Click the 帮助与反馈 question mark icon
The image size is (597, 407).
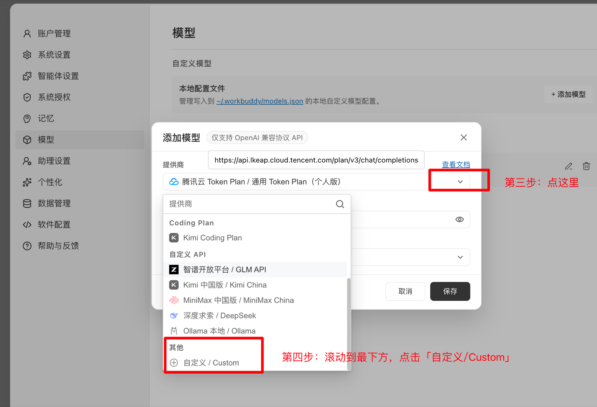tap(27, 246)
